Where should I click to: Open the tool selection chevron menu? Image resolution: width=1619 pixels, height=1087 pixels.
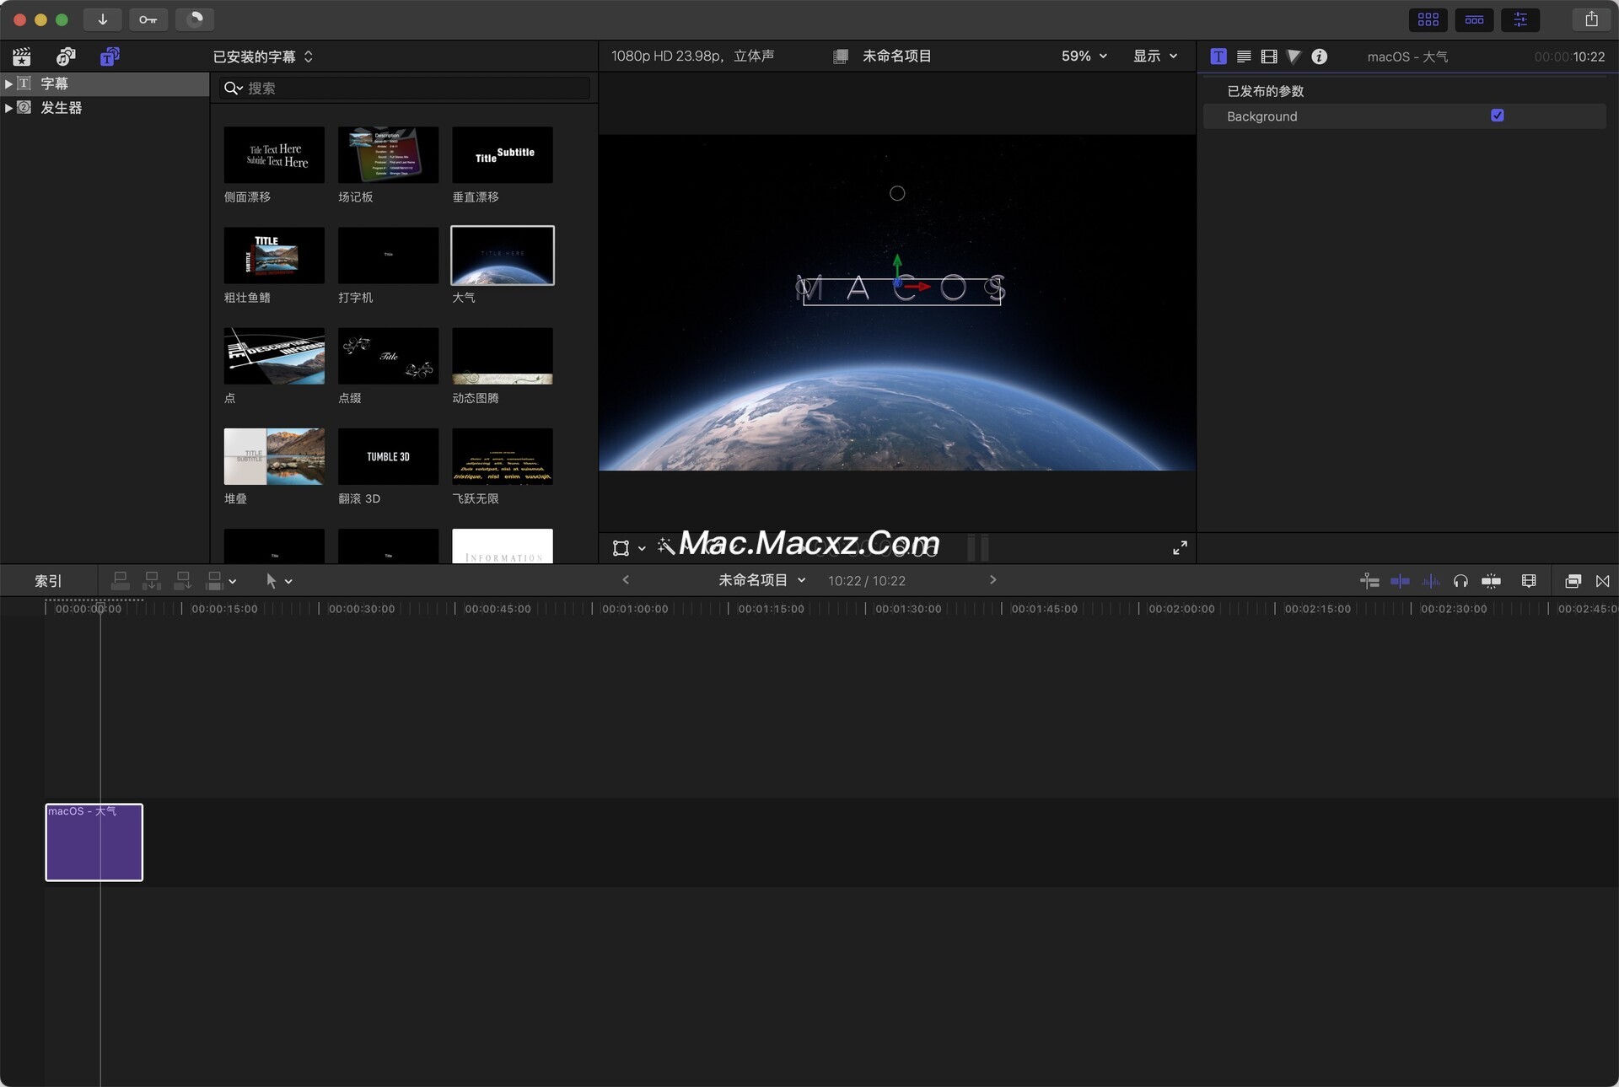(x=288, y=581)
